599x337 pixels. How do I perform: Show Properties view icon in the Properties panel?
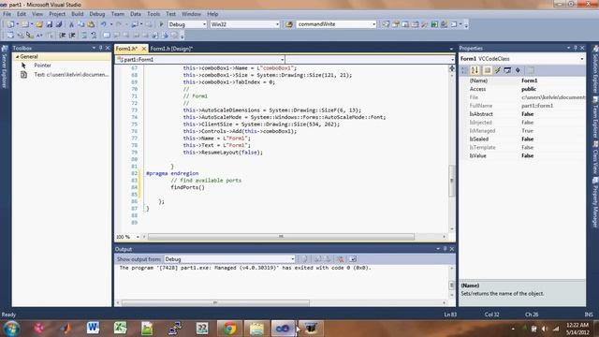tap(488, 70)
